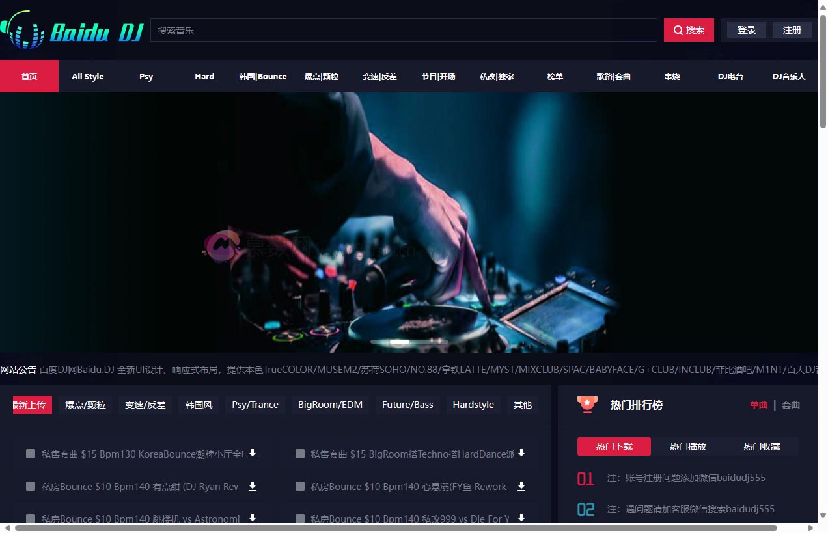
Task: Click the active carousel indicator dot
Action: [x=398, y=340]
